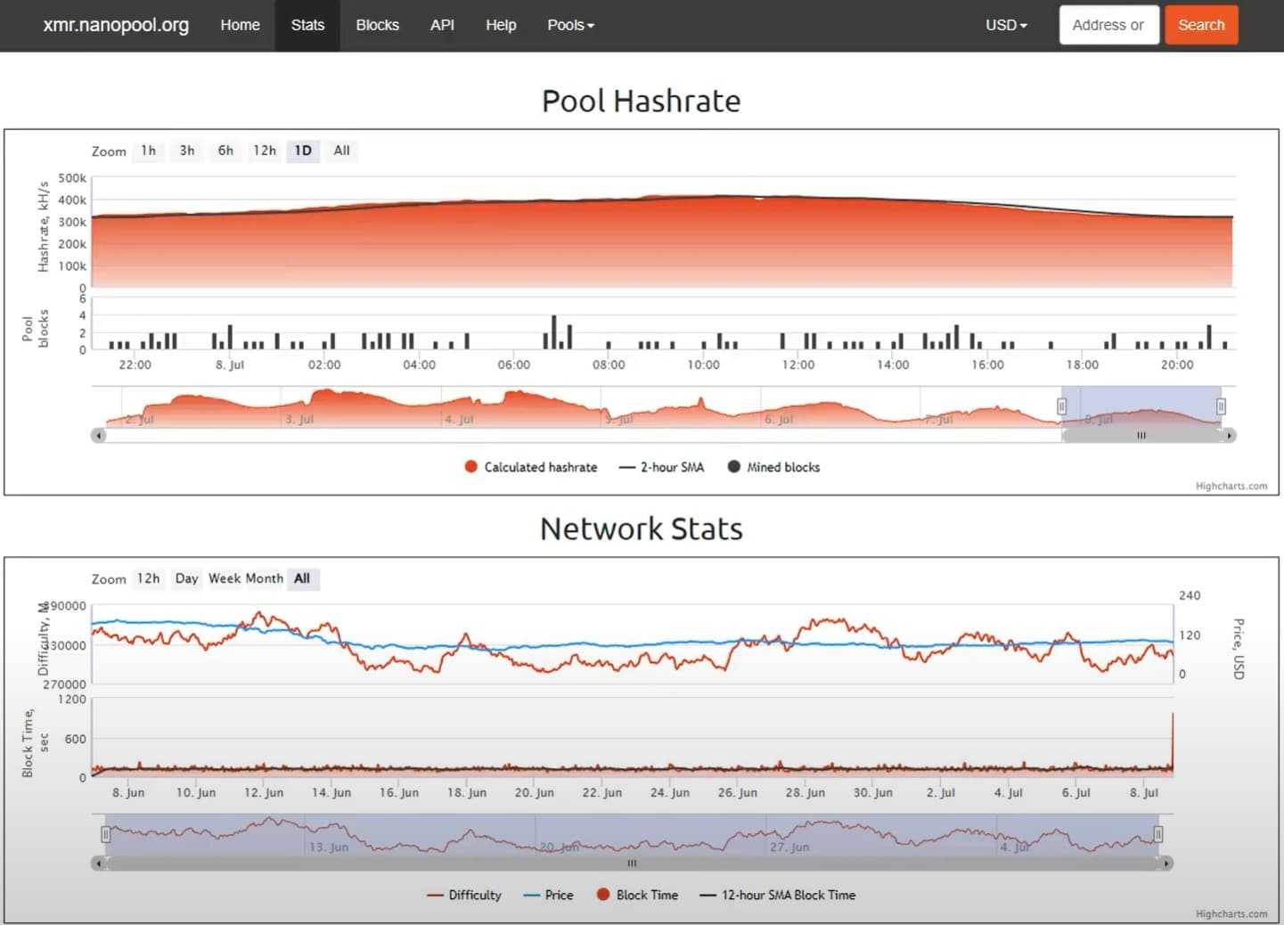This screenshot has width=1284, height=925.
Task: Expand the Pools dropdown menu
Action: (x=570, y=25)
